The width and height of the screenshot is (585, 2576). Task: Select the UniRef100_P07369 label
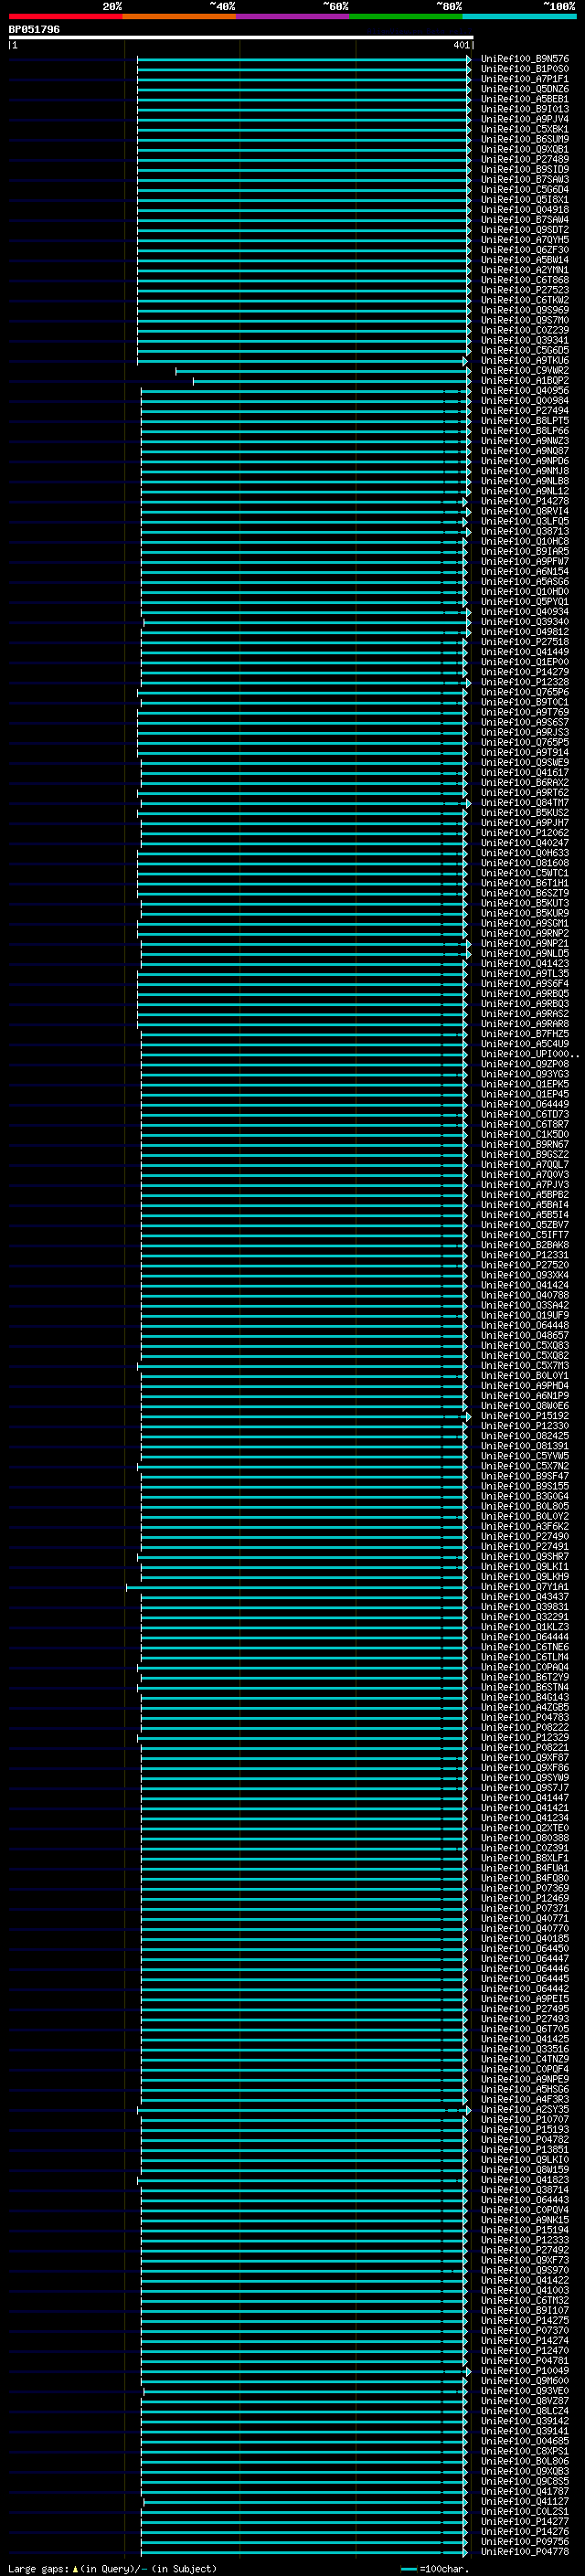pos(524,1888)
